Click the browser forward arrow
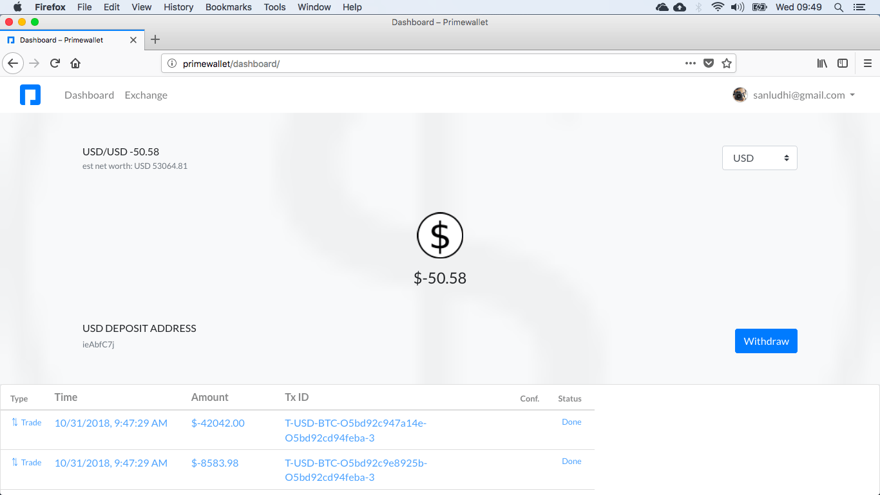This screenshot has width=880, height=495. (35, 63)
